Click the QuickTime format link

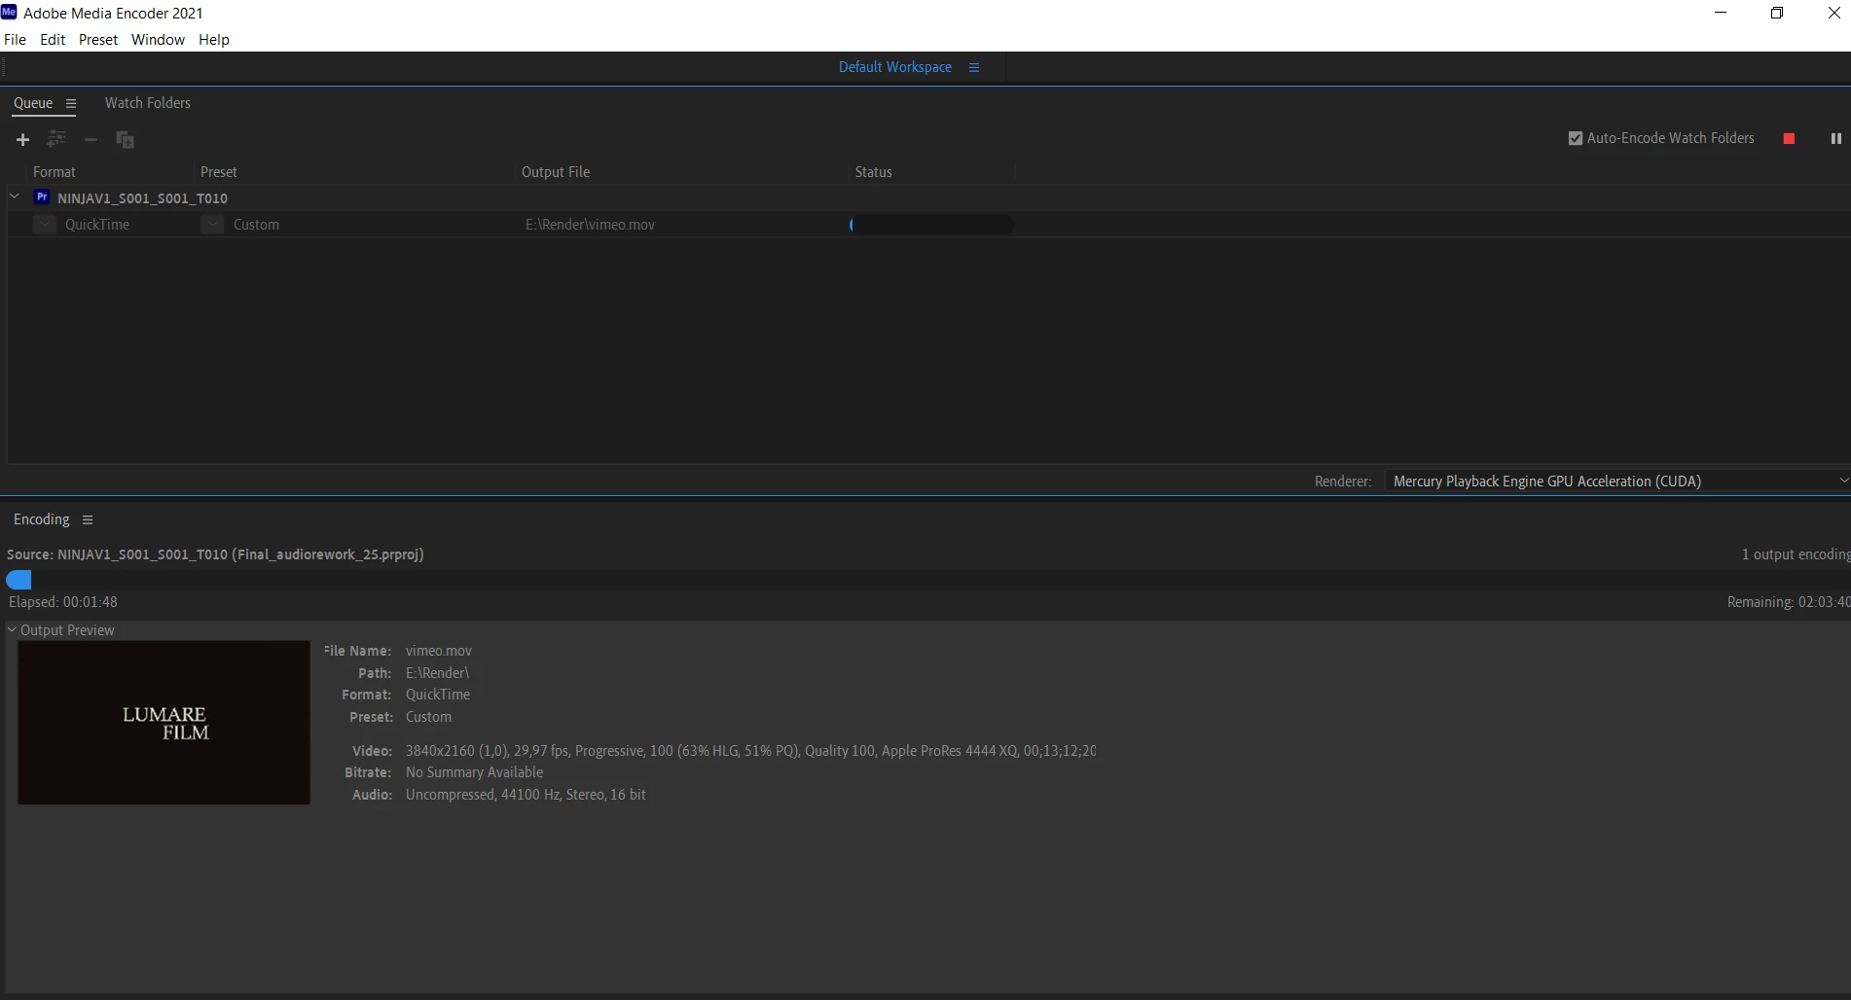pos(97,225)
